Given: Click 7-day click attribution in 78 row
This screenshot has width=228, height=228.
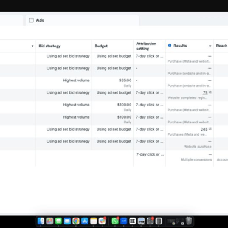Looking at the screenshot, I should click(150, 92).
